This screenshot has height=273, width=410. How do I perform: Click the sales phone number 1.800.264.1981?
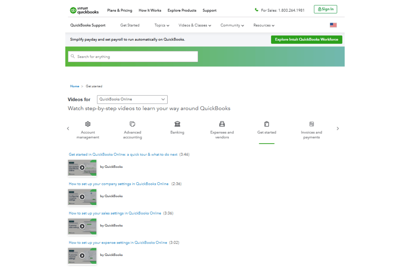291,11
